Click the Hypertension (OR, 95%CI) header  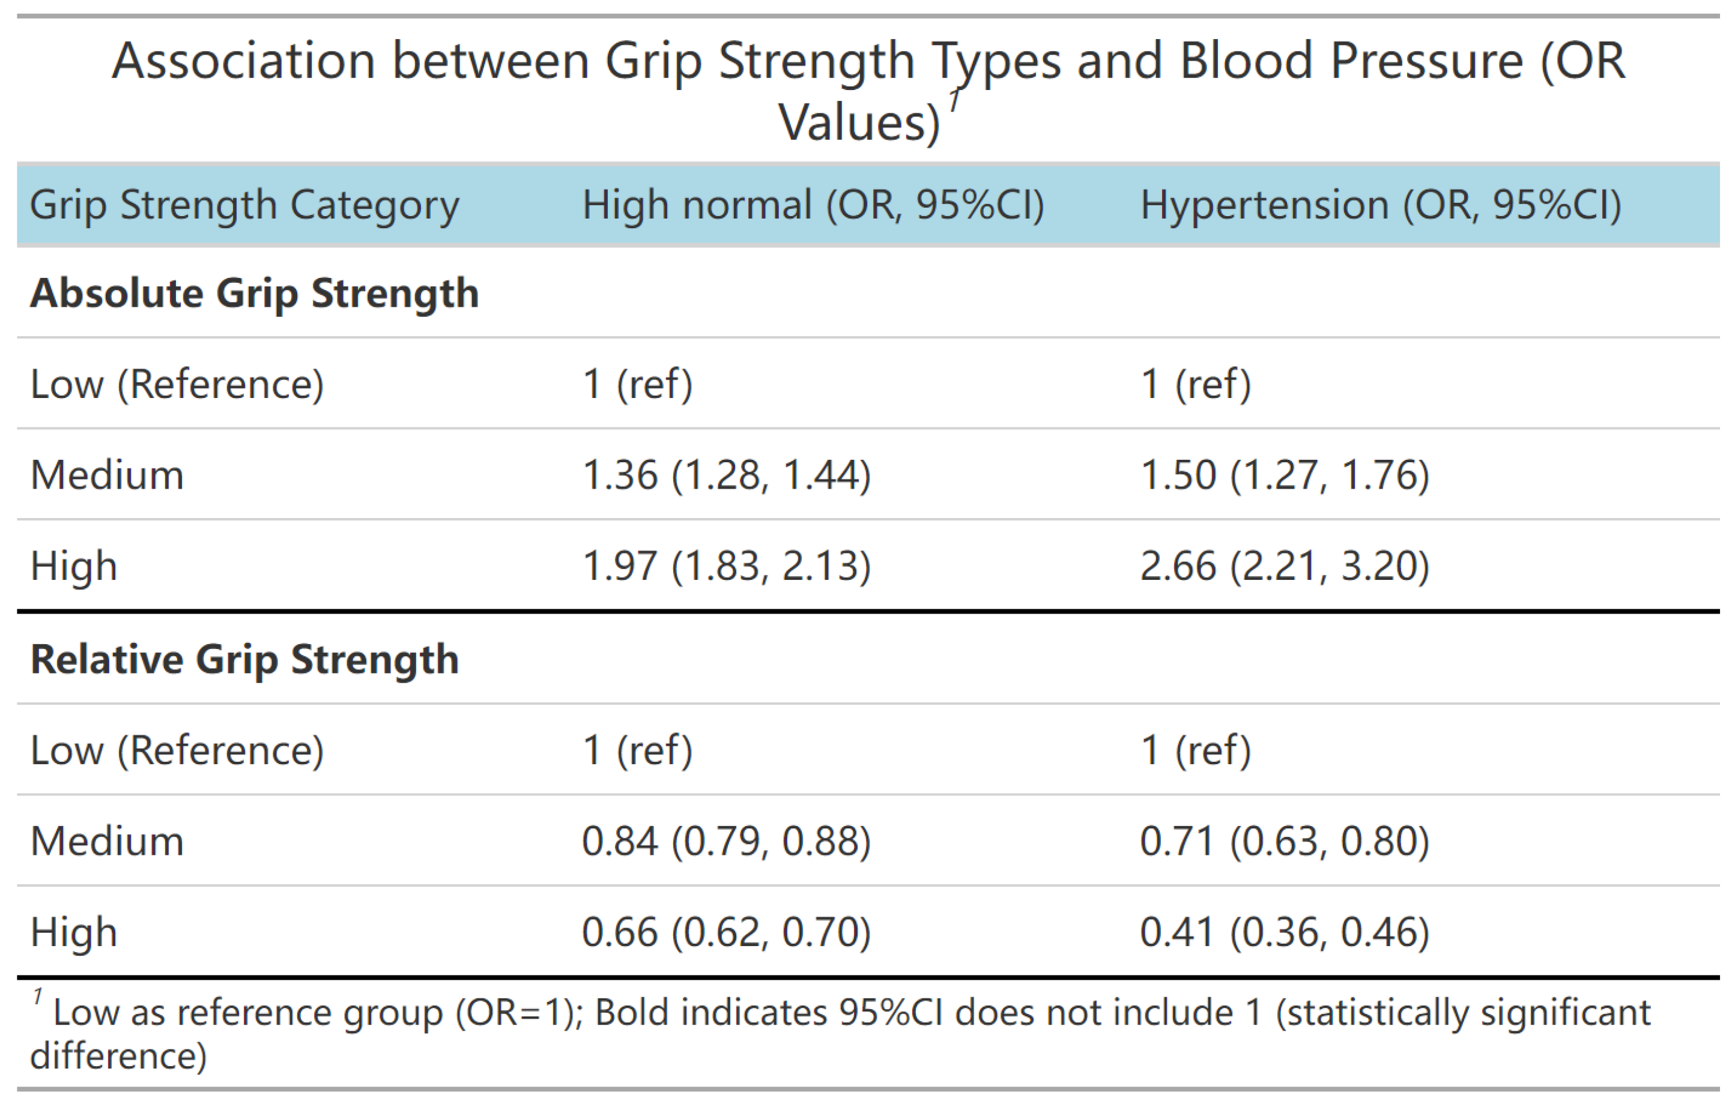pyautogui.click(x=1381, y=205)
